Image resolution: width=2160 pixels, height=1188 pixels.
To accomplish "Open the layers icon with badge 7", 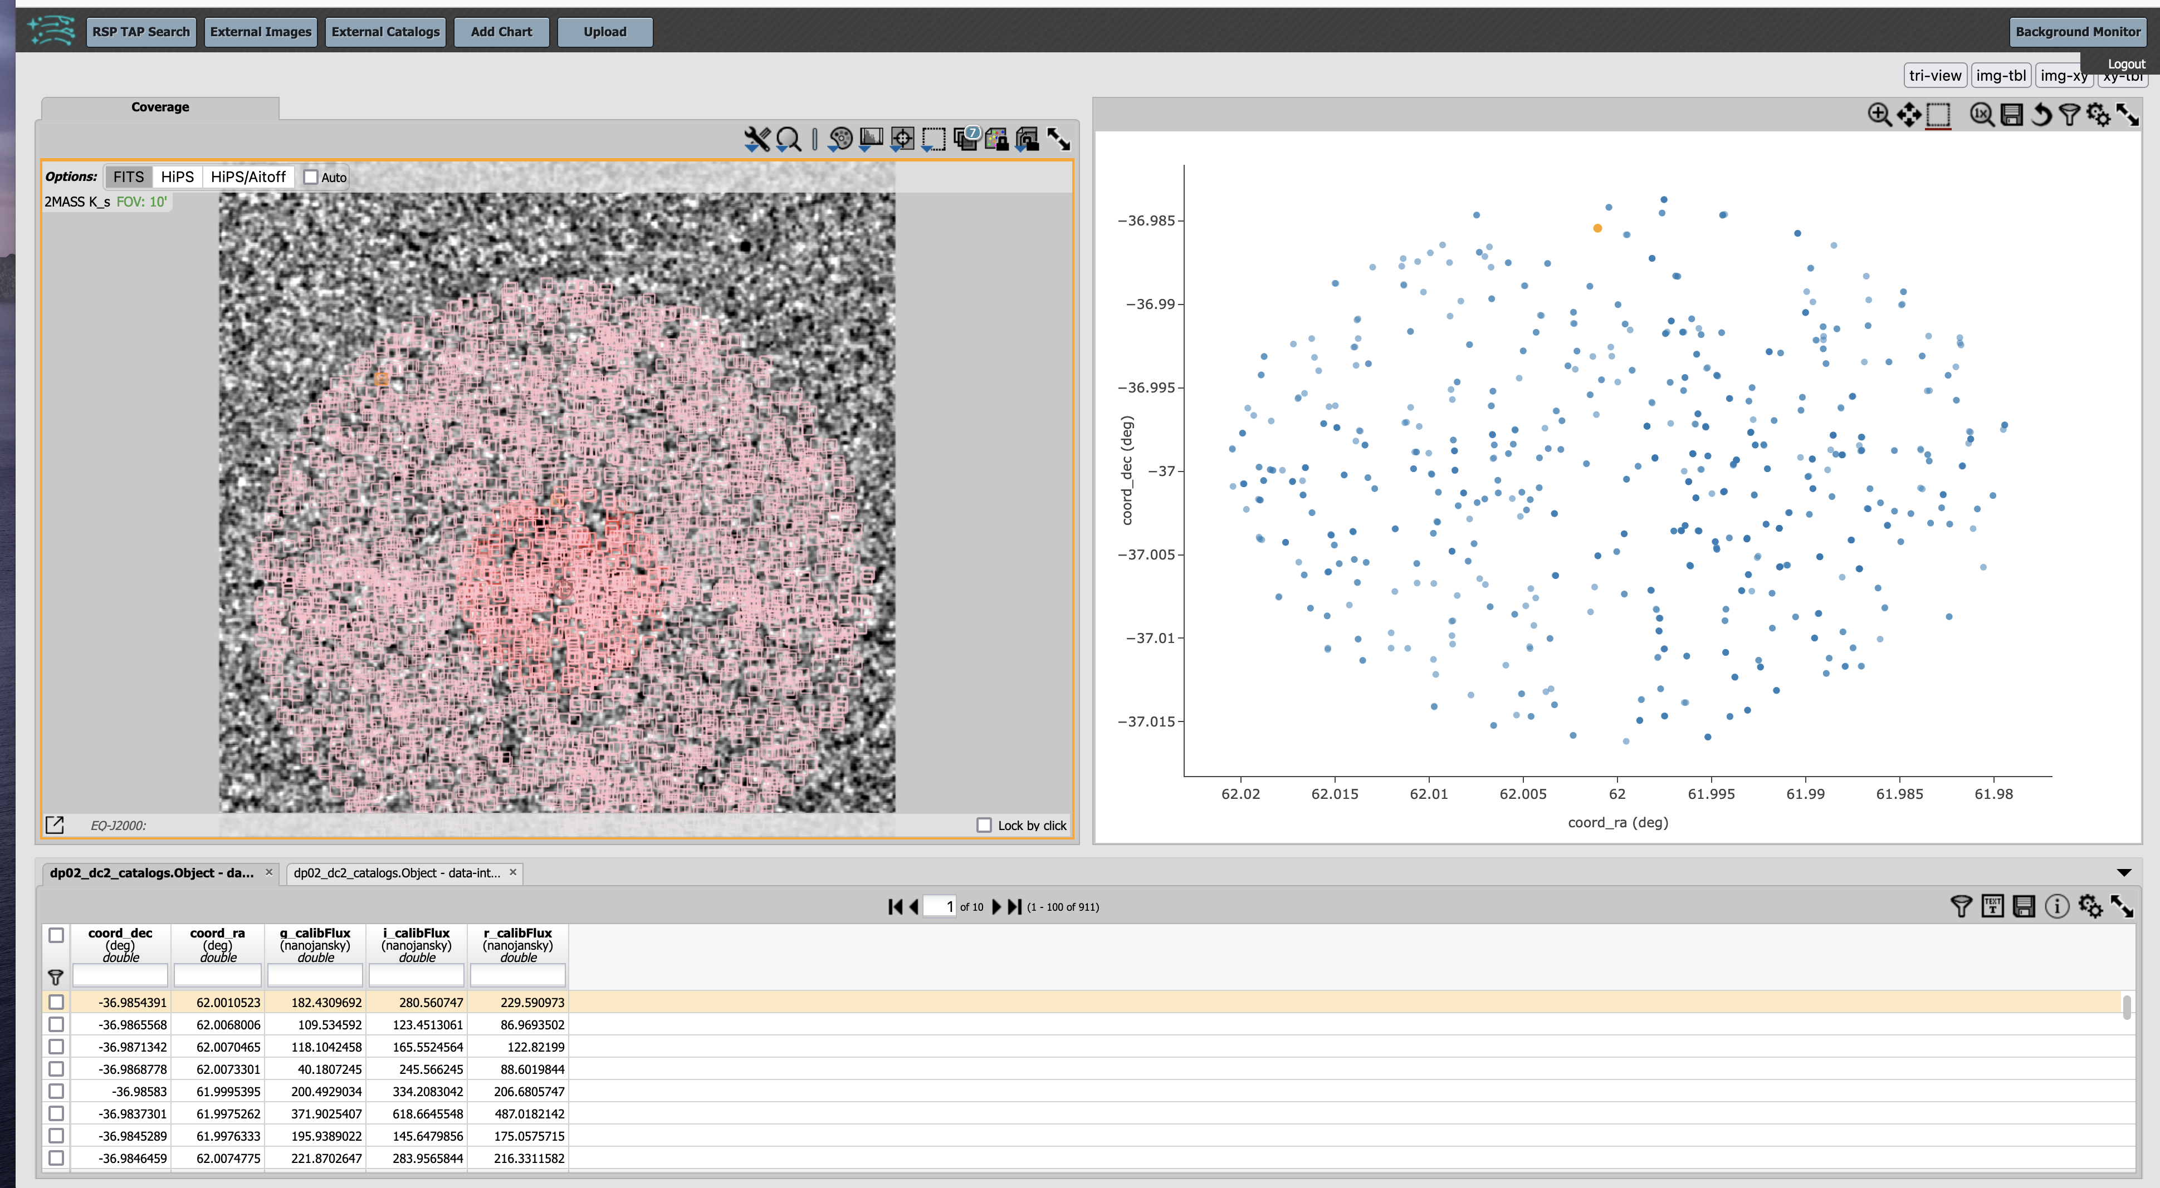I will 966,139.
